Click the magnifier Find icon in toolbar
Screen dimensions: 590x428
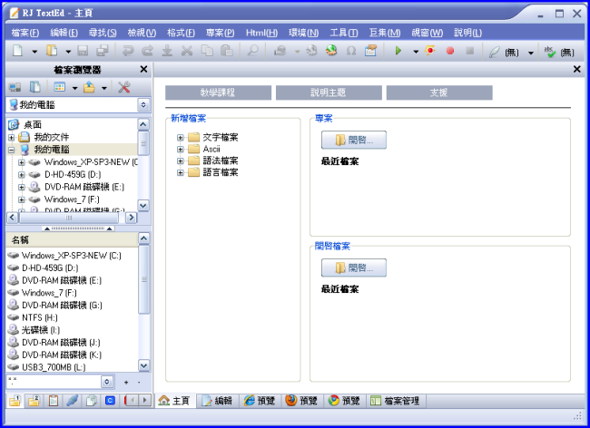[253, 52]
